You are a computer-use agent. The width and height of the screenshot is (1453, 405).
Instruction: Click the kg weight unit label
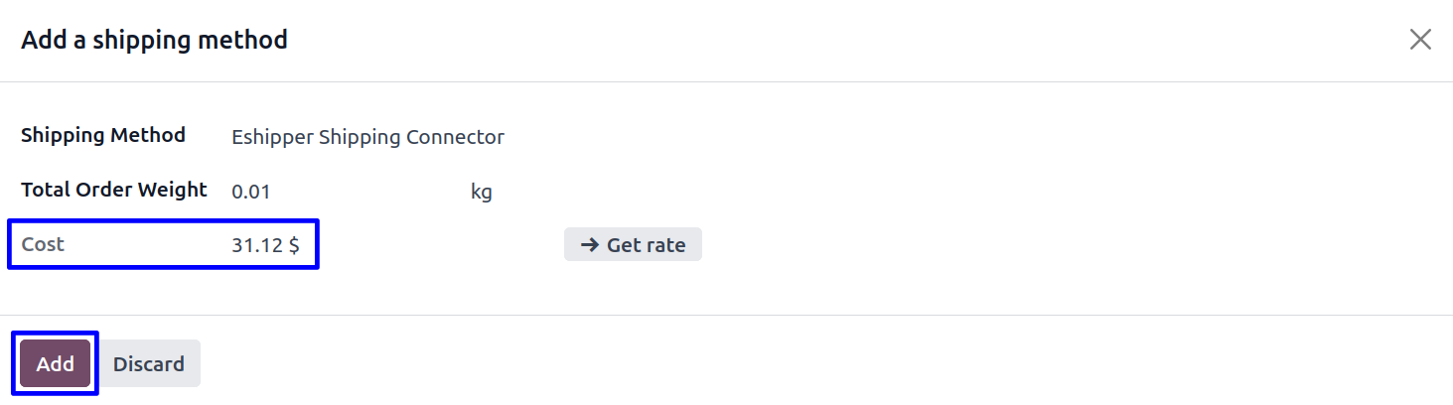482,192
